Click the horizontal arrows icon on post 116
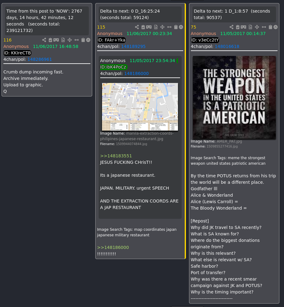Image resolution: width=284 pixels, height=307 pixels. tap(77, 40)
